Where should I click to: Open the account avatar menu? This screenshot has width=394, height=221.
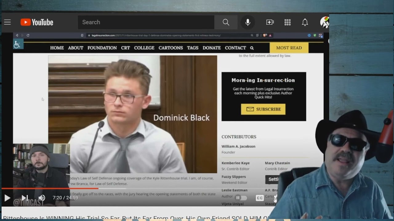point(324,22)
